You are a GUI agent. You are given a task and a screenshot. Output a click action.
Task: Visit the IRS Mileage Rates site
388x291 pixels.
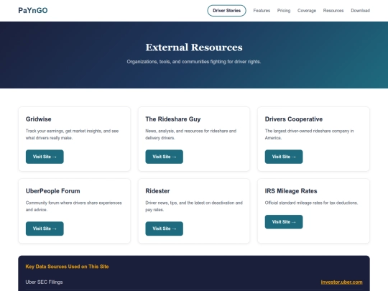click(x=284, y=222)
